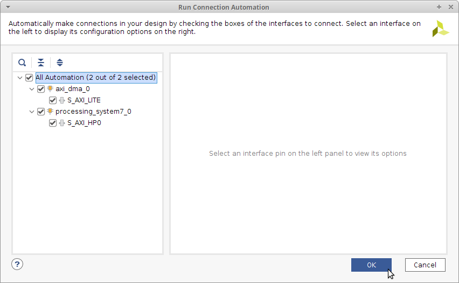The width and height of the screenshot is (459, 283).
Task: Click the Collapse All toolbar icon
Action: [x=41, y=63]
